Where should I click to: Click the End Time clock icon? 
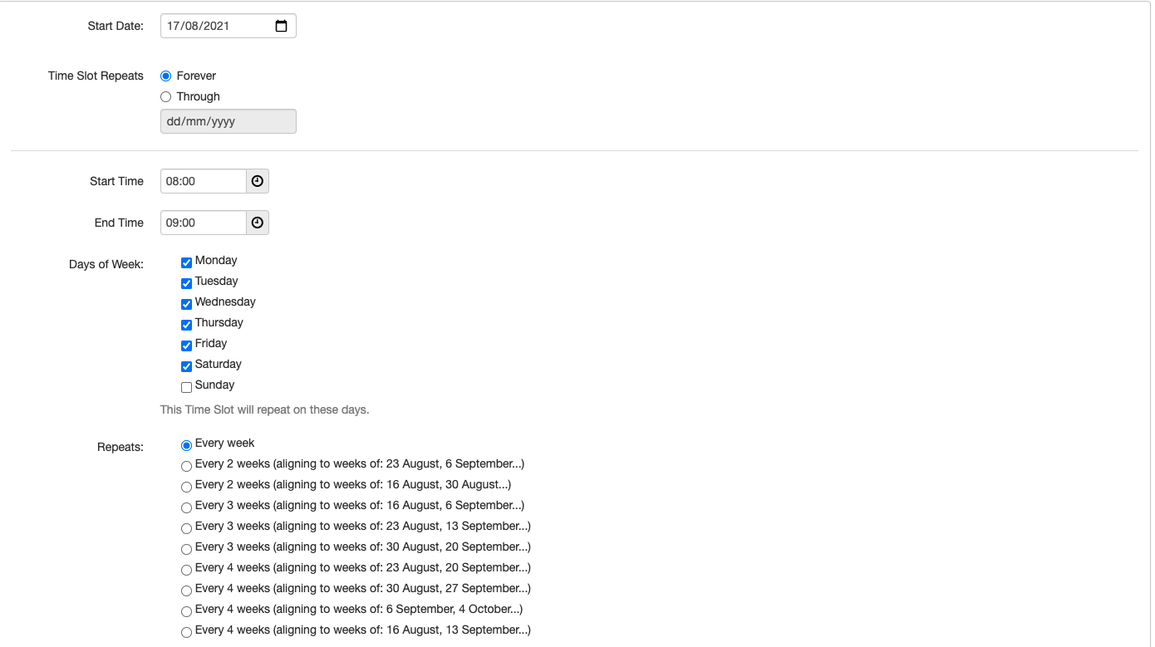[x=258, y=223]
